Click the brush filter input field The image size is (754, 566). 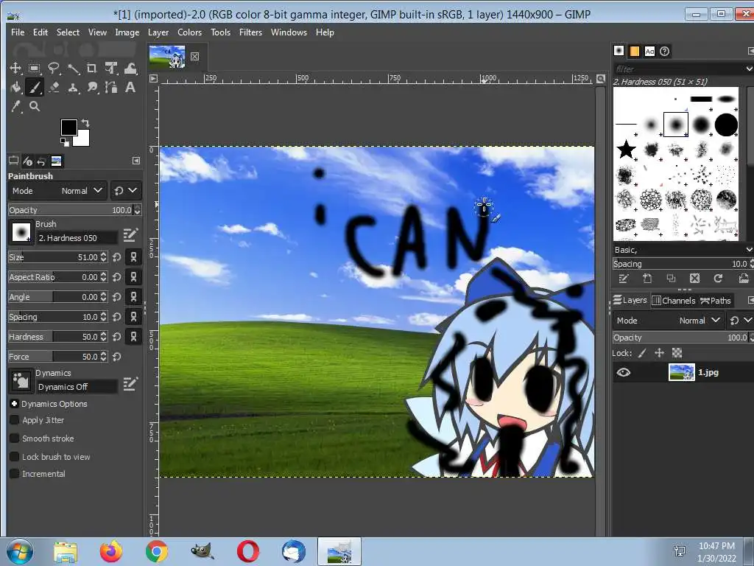click(679, 69)
